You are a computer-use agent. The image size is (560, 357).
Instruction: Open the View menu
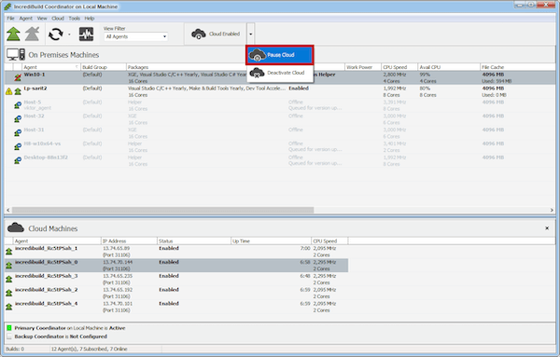(42, 19)
